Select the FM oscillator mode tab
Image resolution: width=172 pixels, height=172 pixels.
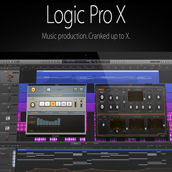(123, 89)
